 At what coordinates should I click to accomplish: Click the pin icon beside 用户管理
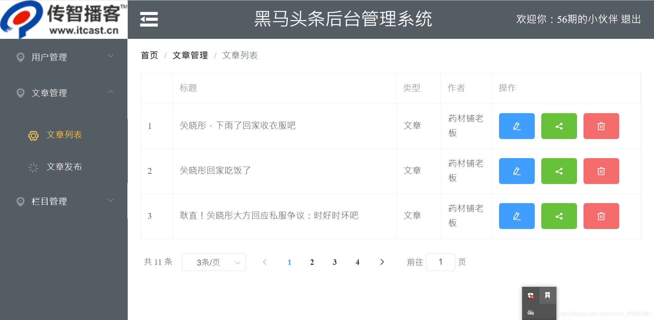20,57
